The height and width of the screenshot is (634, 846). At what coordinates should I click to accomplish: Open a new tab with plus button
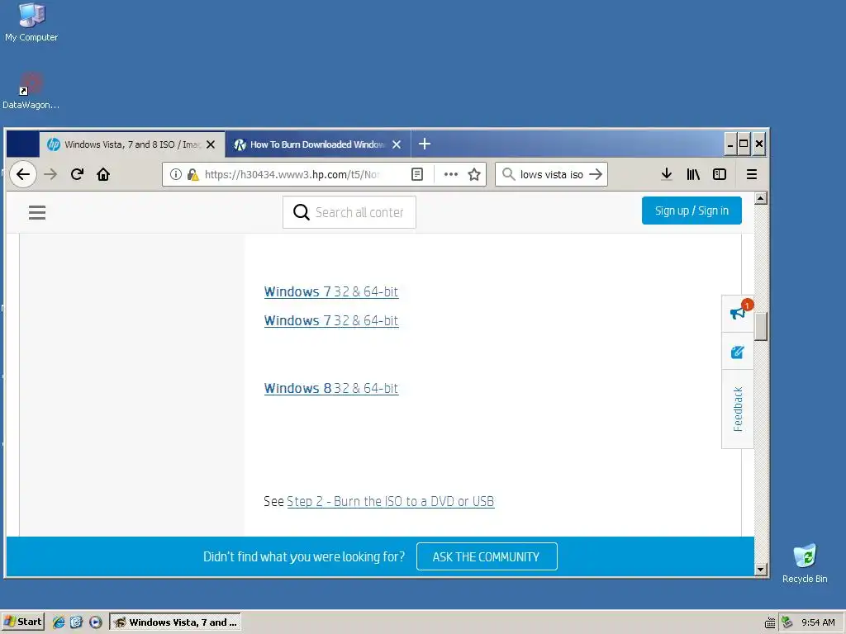click(x=425, y=144)
